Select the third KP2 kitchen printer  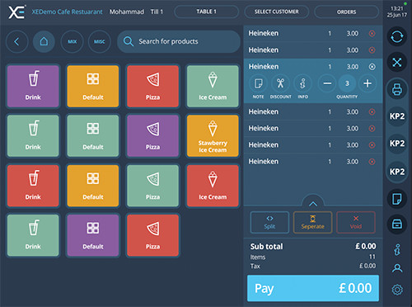pos(397,172)
